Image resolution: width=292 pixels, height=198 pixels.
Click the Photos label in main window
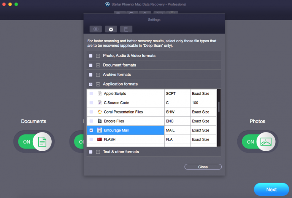coord(257,121)
